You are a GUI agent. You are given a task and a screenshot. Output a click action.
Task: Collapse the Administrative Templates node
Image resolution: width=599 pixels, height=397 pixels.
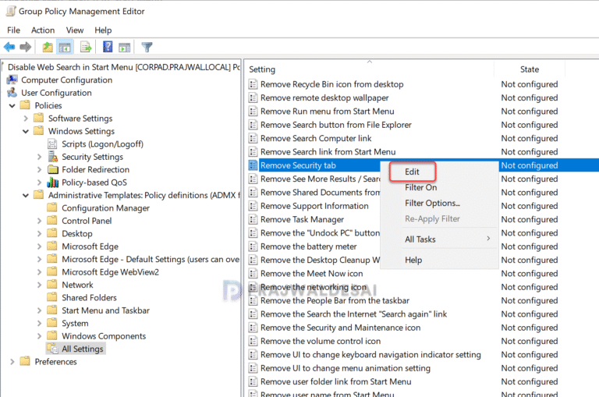[x=26, y=195]
